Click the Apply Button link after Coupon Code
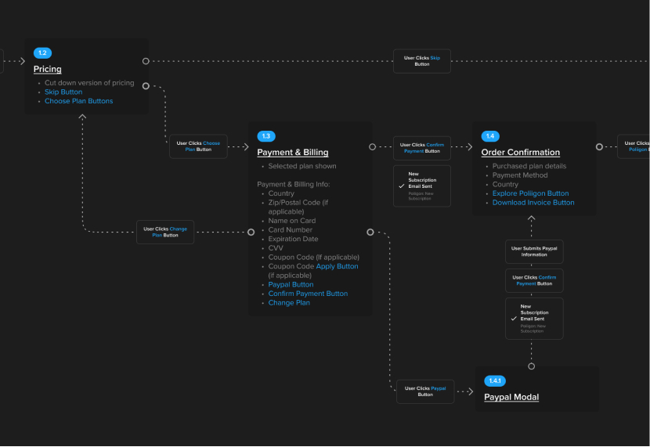650x447 pixels. [x=337, y=266]
